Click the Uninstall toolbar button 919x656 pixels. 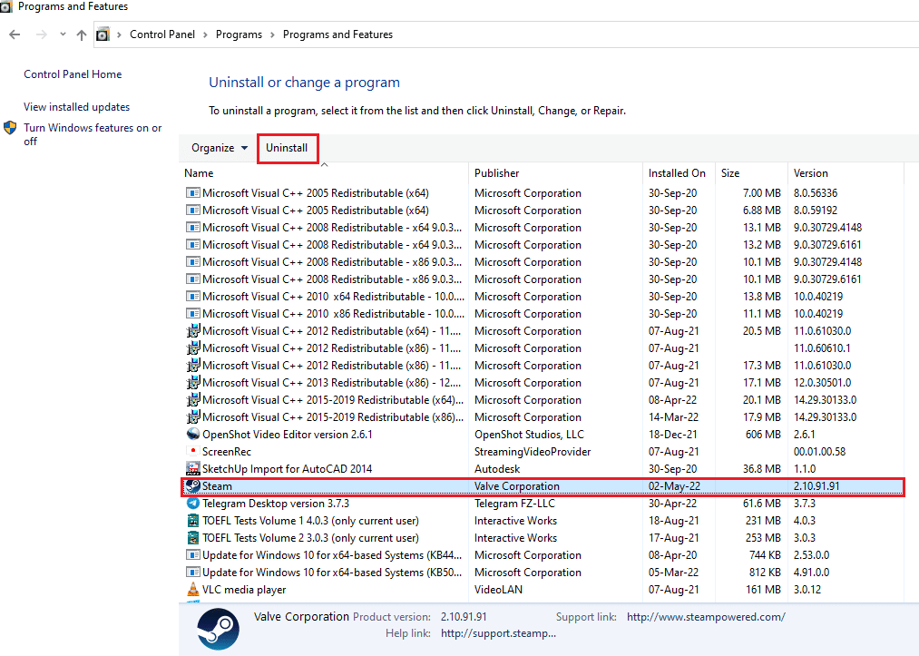(287, 148)
